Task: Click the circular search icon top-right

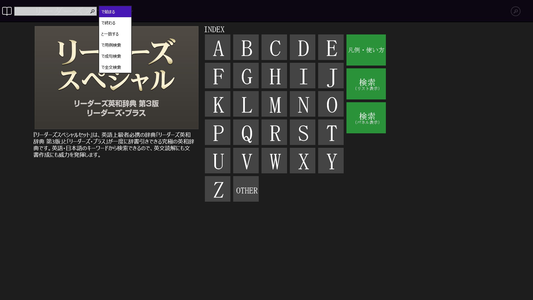Action: [515, 11]
